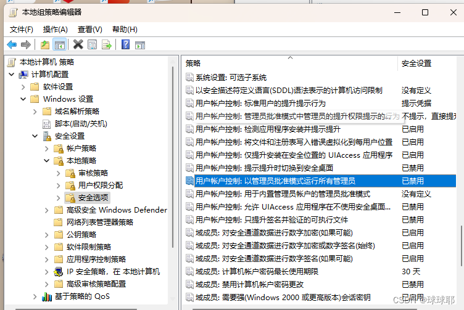Open the 操作(A) menu

click(x=56, y=30)
